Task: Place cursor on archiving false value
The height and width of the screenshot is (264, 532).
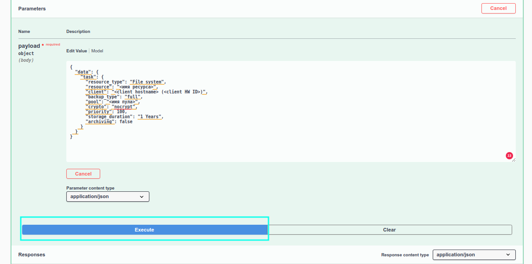Action: pyautogui.click(x=126, y=122)
